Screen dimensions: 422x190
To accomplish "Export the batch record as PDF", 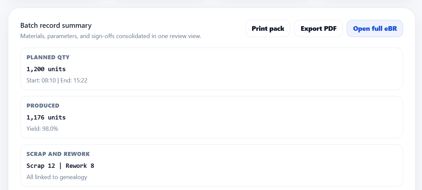I will tap(318, 28).
